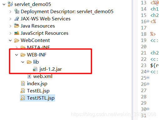Select the TestJSTL.jsp label
This screenshot has height=120, width=159.
click(x=41, y=98)
